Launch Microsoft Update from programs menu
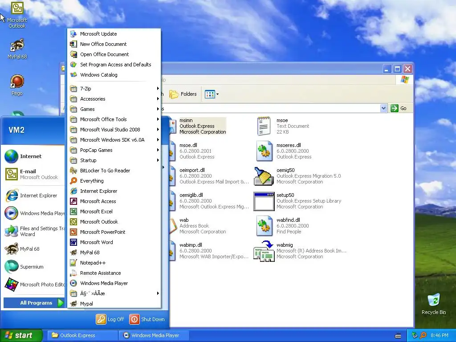The height and width of the screenshot is (342, 456). 114,34
